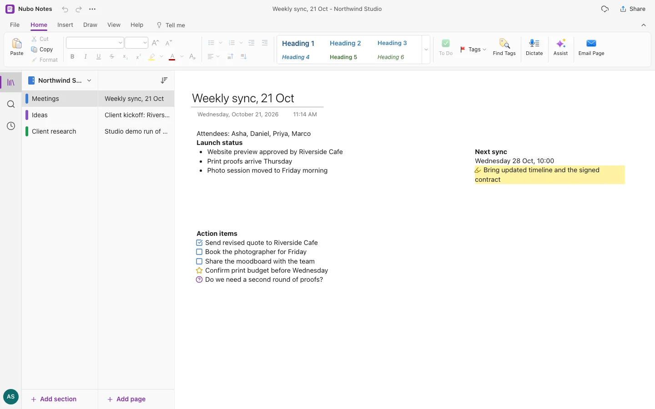Launch the Assist sparkle tool
This screenshot has width=655, height=409.
click(561, 47)
